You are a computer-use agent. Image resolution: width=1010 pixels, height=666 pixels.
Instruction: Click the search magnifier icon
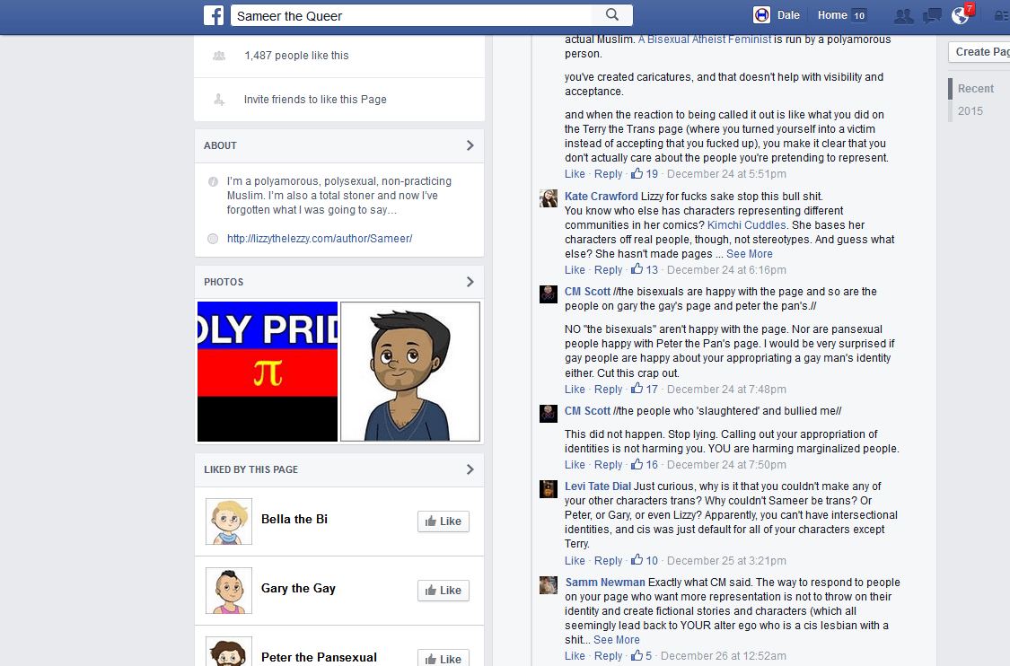tap(612, 15)
